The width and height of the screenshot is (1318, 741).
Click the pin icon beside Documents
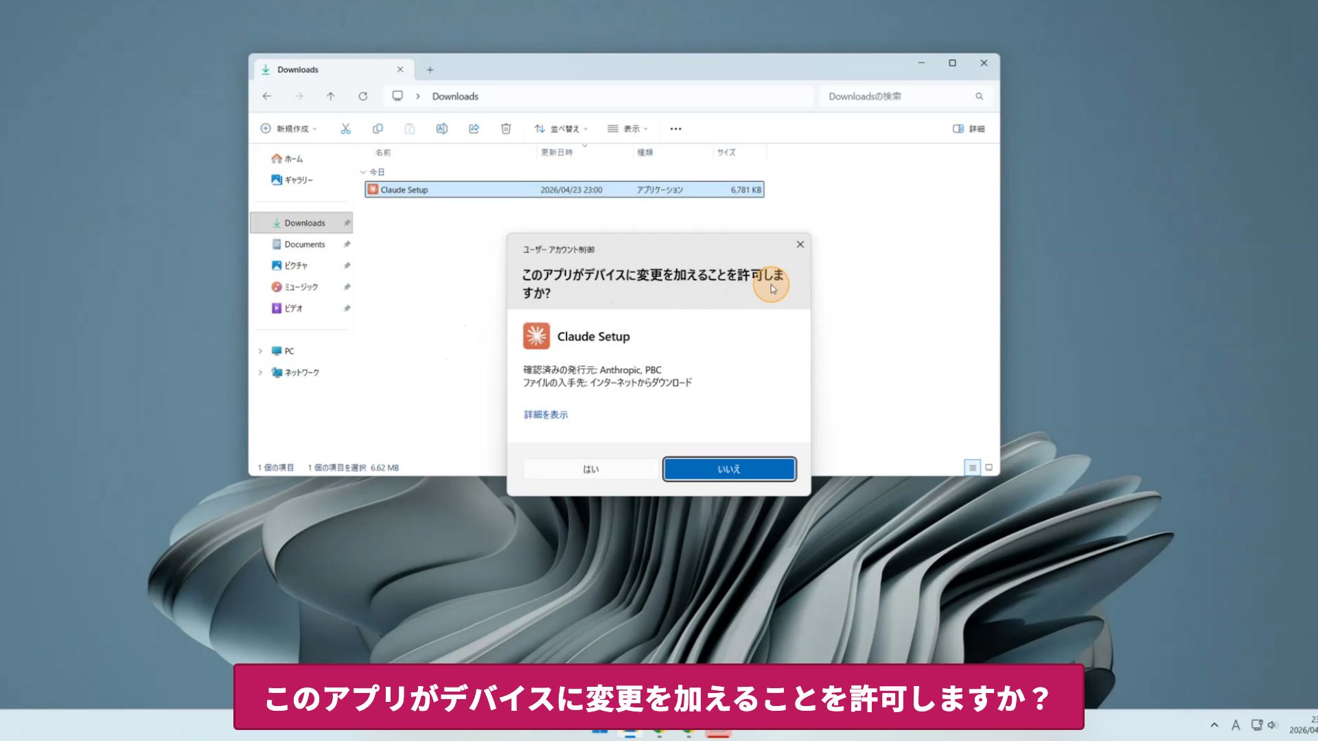pyautogui.click(x=347, y=244)
